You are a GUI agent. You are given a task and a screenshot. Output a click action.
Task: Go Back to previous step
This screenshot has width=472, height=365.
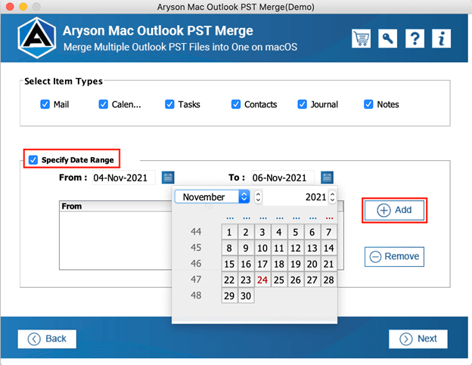(x=47, y=339)
